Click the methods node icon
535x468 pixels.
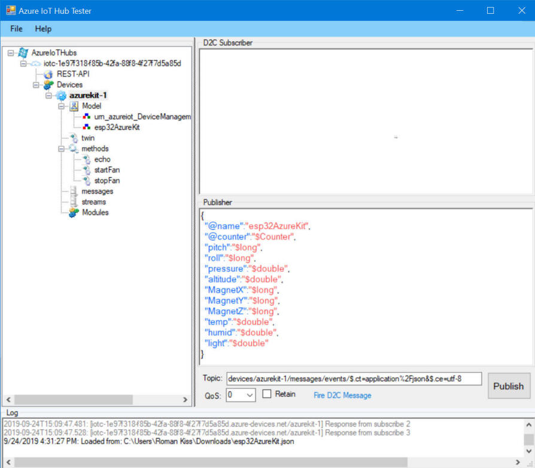74,148
